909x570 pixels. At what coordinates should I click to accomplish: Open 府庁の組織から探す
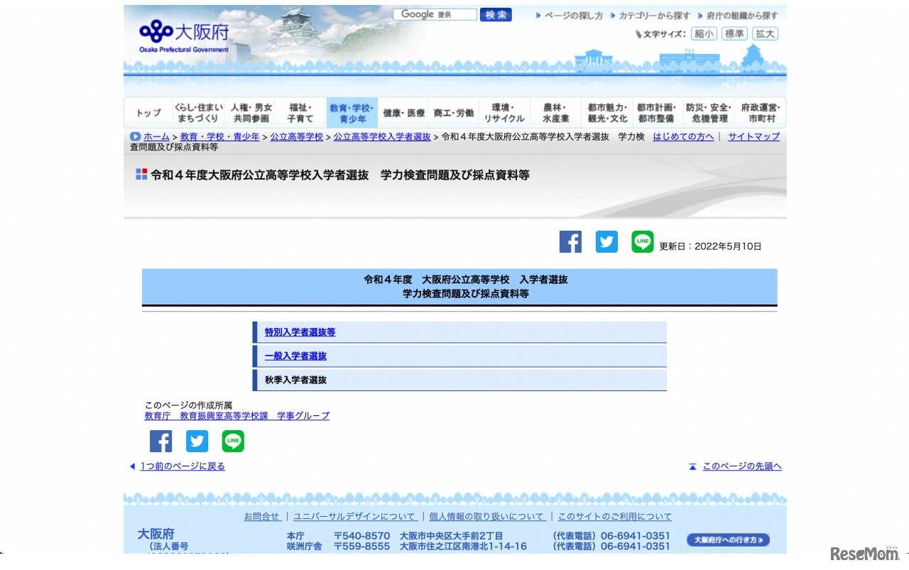(x=743, y=13)
